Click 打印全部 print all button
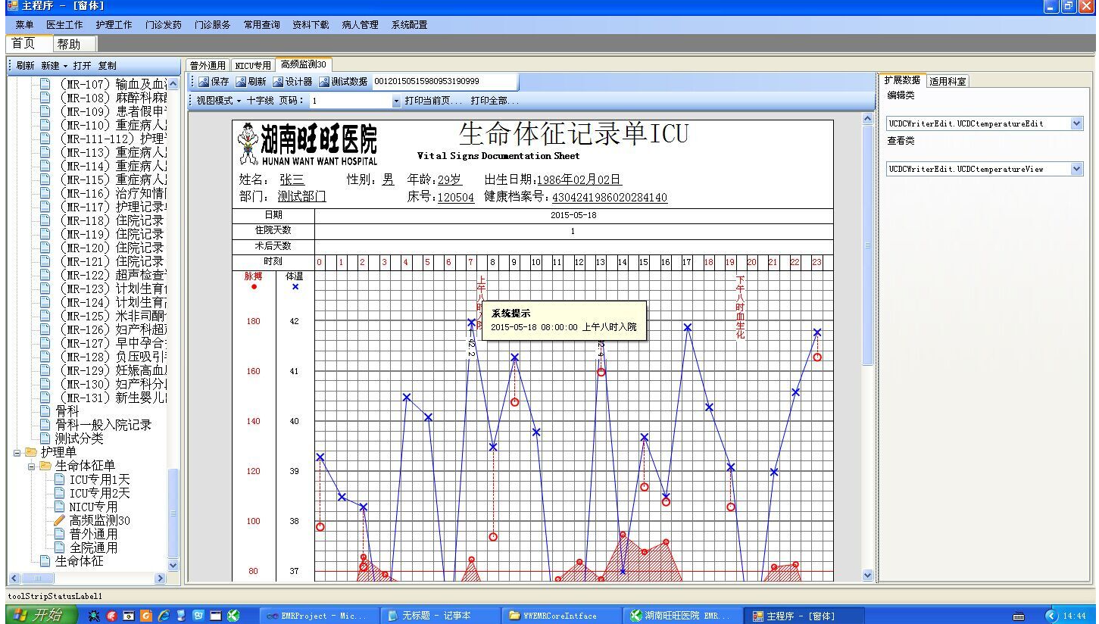This screenshot has height=624, width=1099. (x=495, y=101)
